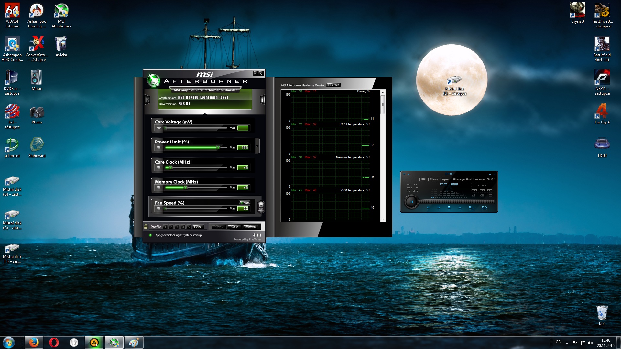The width and height of the screenshot is (621, 349).
Task: Click the Afterburner info 'i' side button
Action: coord(262,100)
